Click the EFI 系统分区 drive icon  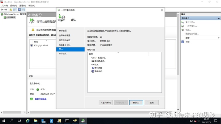[93, 58]
